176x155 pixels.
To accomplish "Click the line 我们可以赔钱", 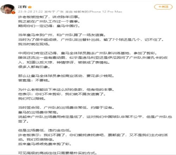I will (32, 99).
